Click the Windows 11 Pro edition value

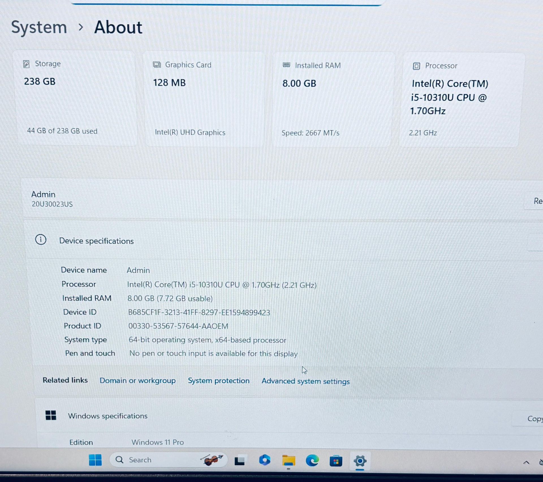click(x=158, y=442)
